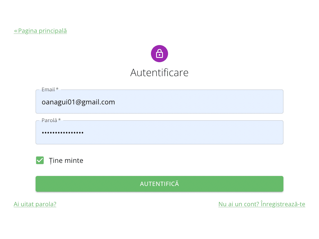
Task: Click the Ține minte label text
Action: tap(66, 161)
